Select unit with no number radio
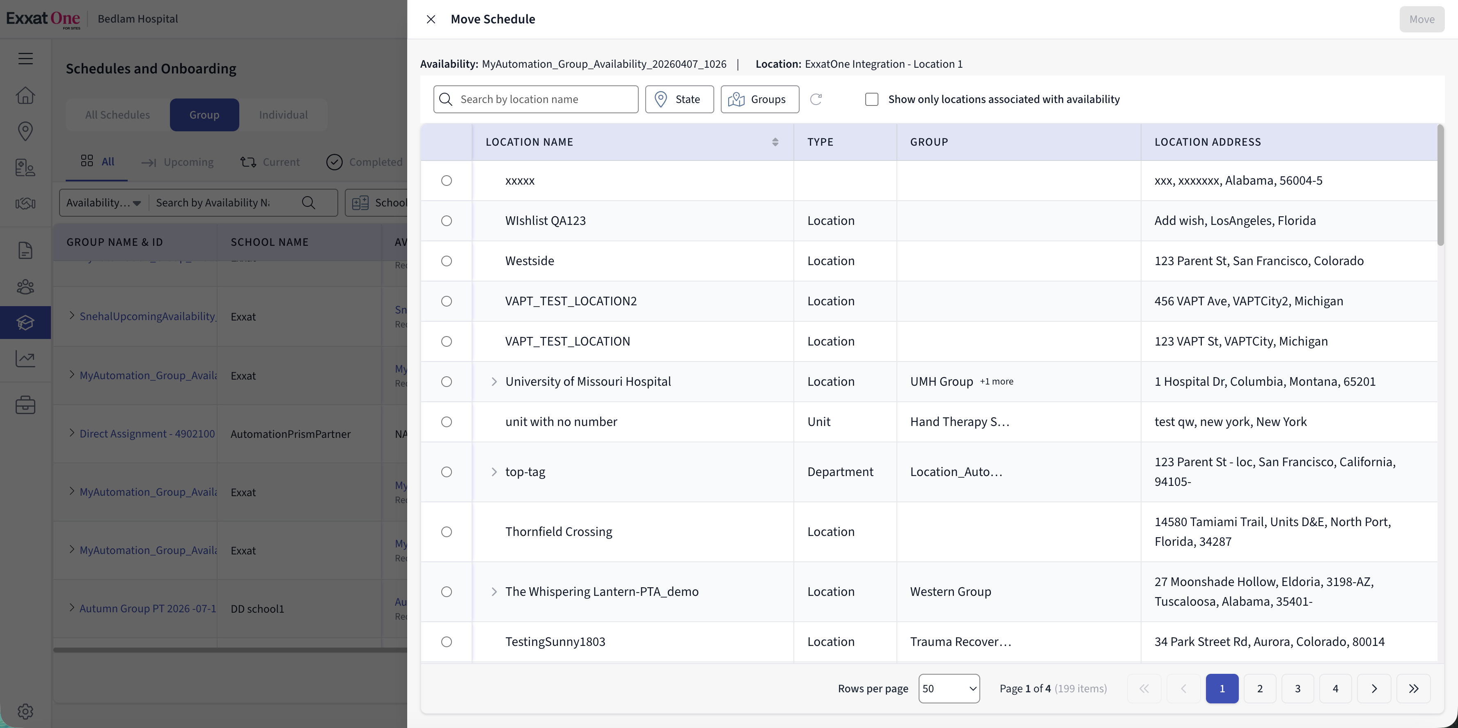 coord(447,421)
